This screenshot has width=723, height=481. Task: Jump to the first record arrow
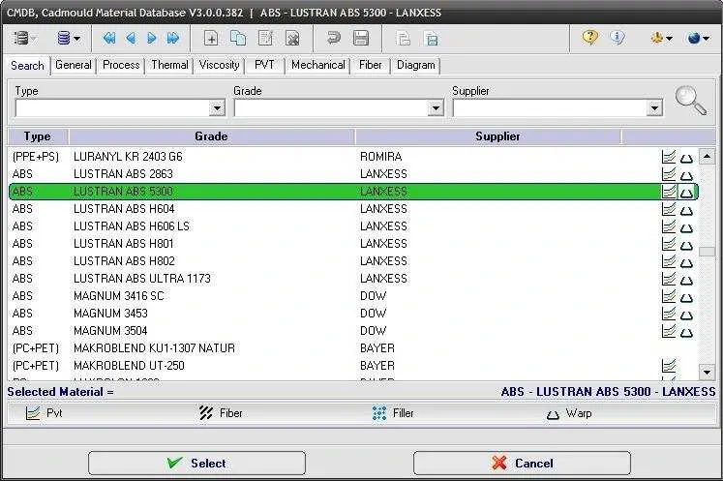click(x=109, y=39)
